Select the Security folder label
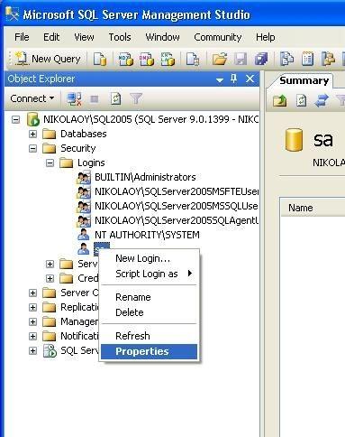Viewport: 345px width, 437px height. pos(78,148)
